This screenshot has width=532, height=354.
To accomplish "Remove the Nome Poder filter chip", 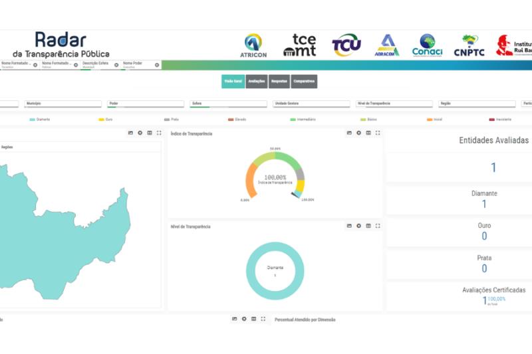I will (157, 65).
